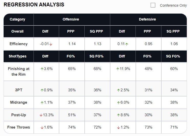Click the red down arrow in offensive Efficiency
Image resolution: width=190 pixels, height=136 pixels.
tap(51, 44)
